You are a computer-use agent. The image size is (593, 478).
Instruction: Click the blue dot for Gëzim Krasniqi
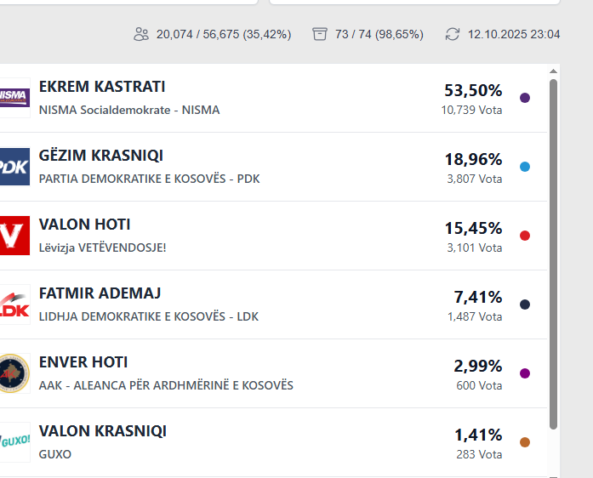pyautogui.click(x=525, y=167)
